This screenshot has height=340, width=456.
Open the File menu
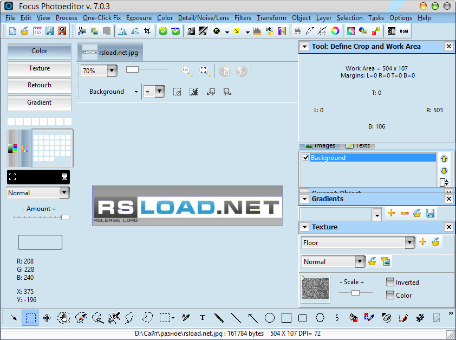tap(10, 18)
